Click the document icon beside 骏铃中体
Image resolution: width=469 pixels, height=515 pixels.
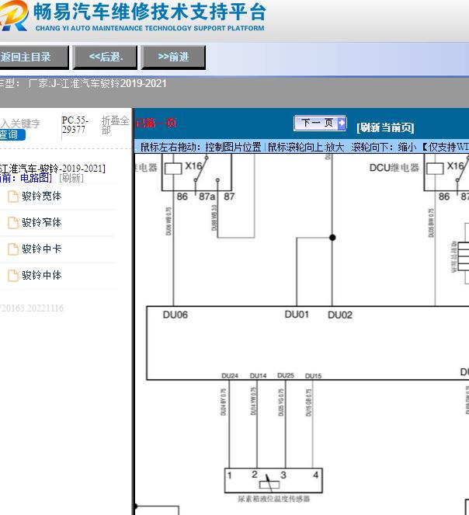(12, 275)
